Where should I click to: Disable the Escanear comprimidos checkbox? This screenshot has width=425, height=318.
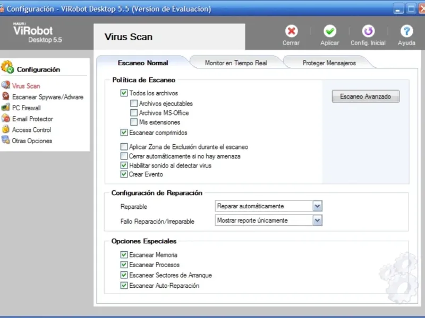[x=124, y=132]
